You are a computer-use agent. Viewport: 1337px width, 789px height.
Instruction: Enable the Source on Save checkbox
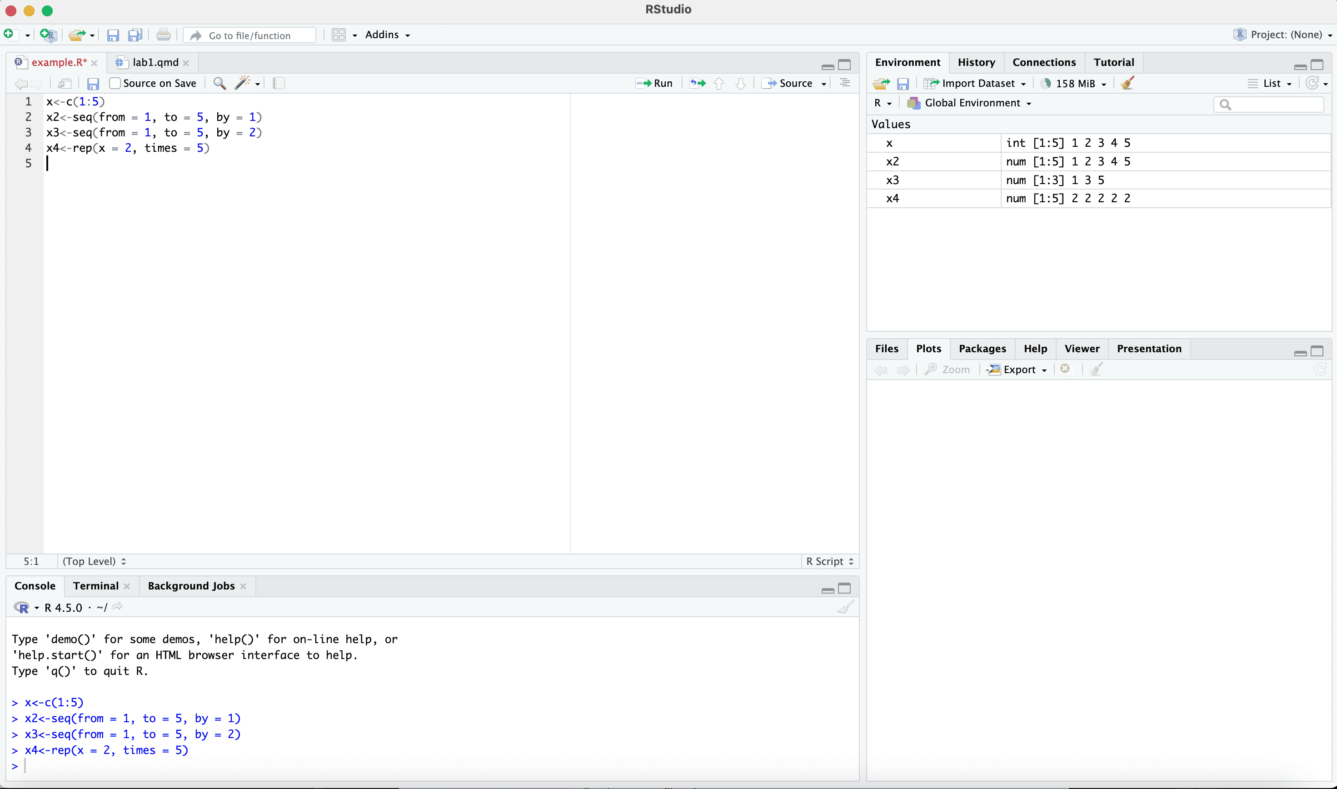pos(115,84)
